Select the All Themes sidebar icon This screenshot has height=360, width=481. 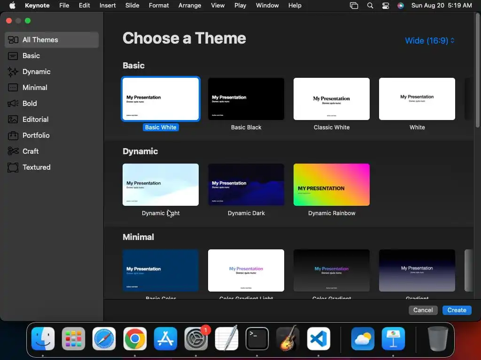pyautogui.click(x=13, y=40)
